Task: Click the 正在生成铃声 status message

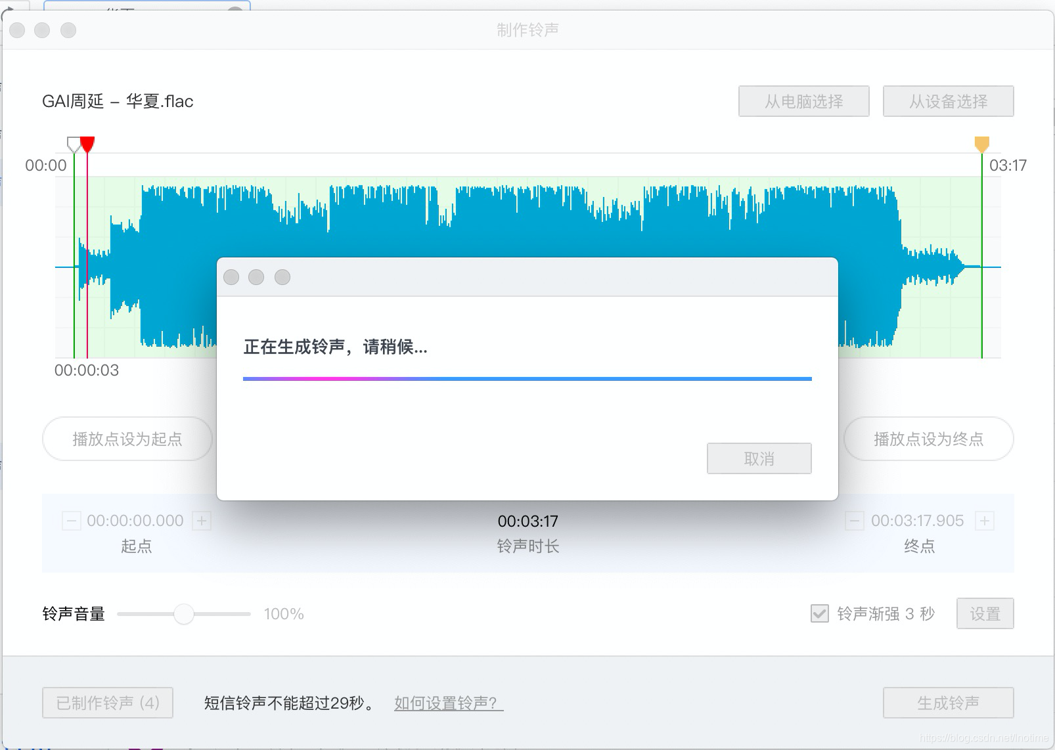Action: pyautogui.click(x=336, y=347)
